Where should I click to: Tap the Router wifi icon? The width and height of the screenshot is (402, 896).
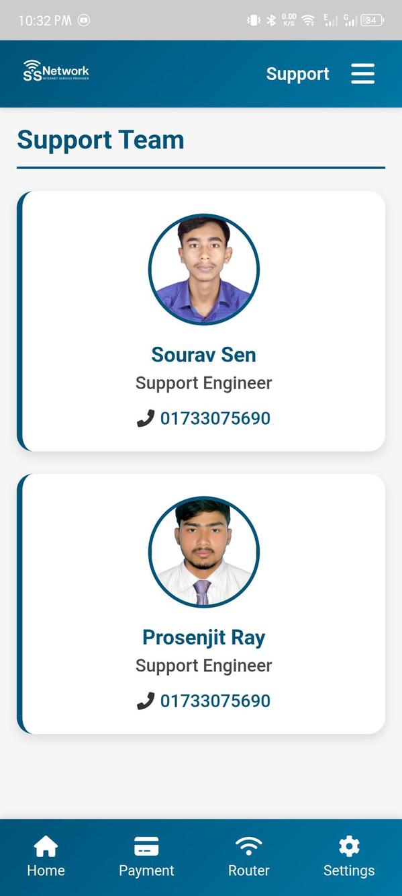click(248, 846)
